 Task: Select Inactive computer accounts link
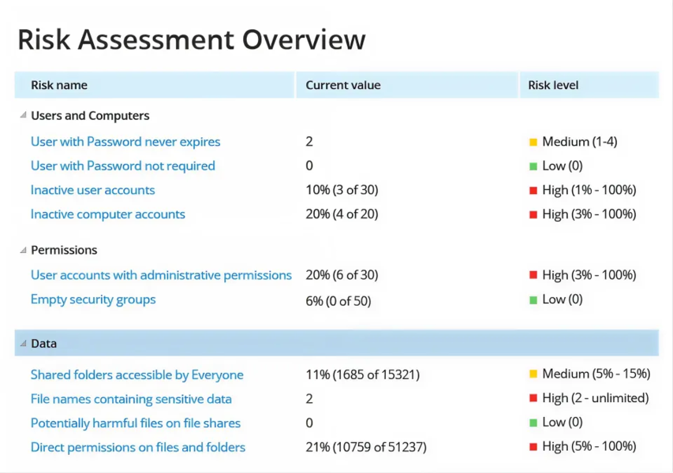[x=107, y=214]
